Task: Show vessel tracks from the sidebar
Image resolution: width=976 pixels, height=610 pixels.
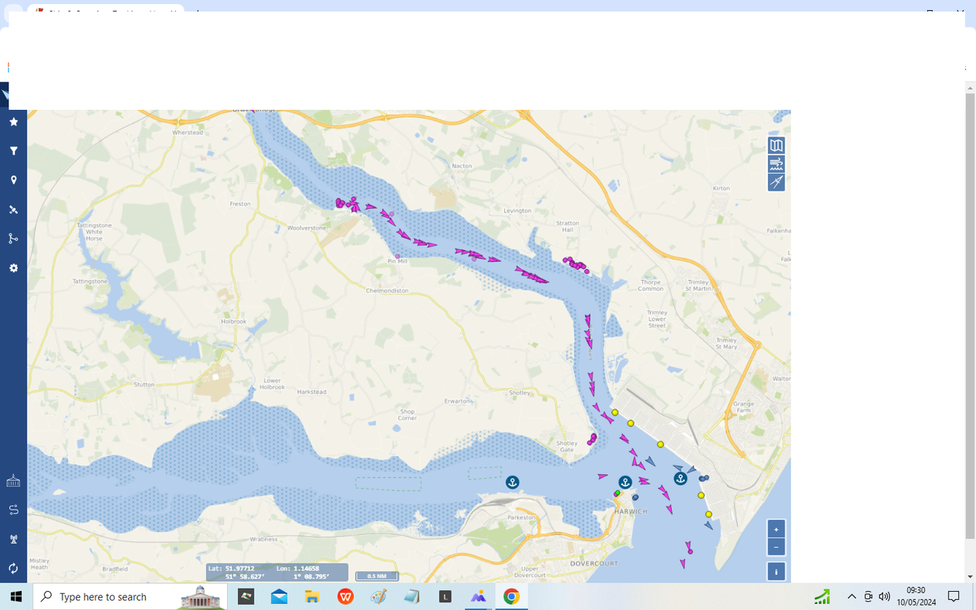Action: pyautogui.click(x=13, y=509)
